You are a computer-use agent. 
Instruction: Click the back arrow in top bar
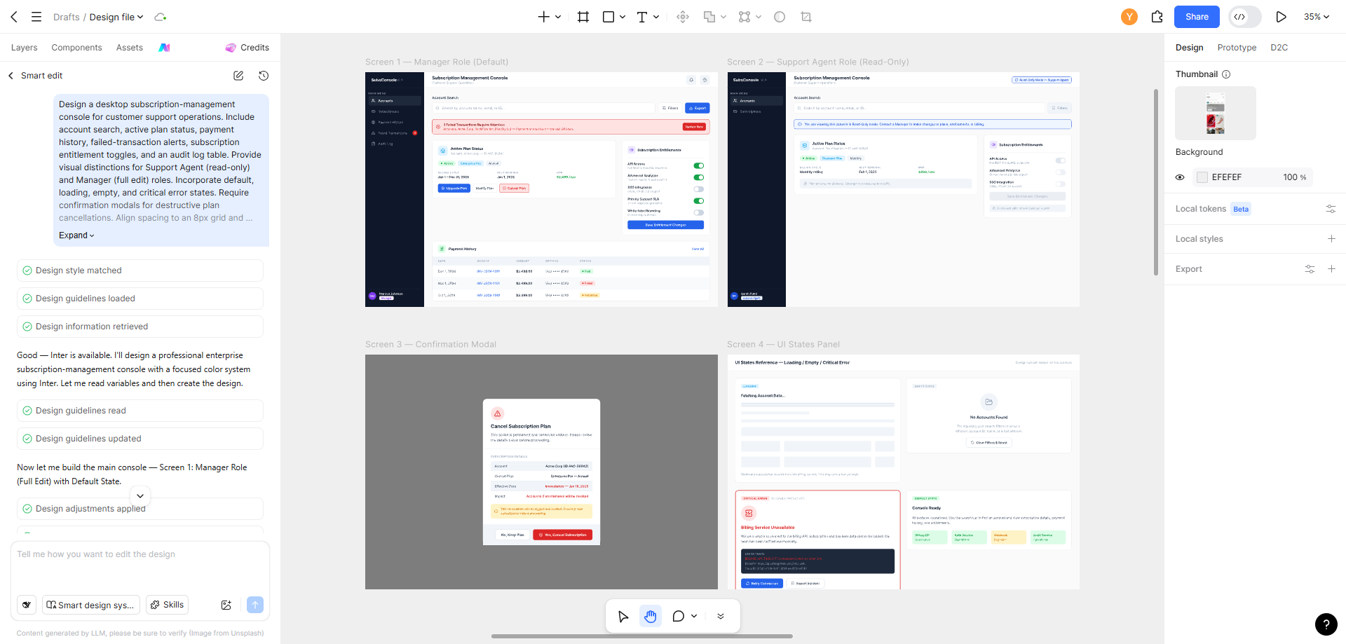14,17
